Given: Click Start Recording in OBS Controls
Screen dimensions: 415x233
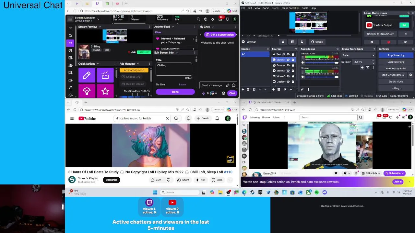Looking at the screenshot, I should pyautogui.click(x=396, y=62).
